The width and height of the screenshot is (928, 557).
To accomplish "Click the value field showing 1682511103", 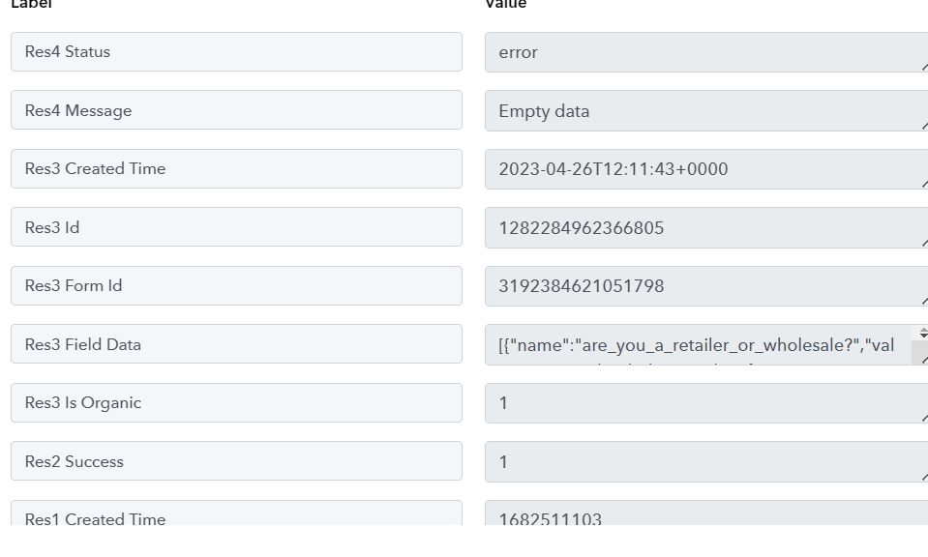I will pos(706,513).
